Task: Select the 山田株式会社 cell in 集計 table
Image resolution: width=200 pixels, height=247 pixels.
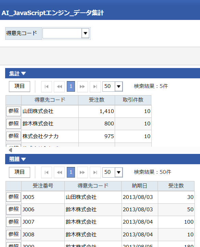Action: [50, 111]
